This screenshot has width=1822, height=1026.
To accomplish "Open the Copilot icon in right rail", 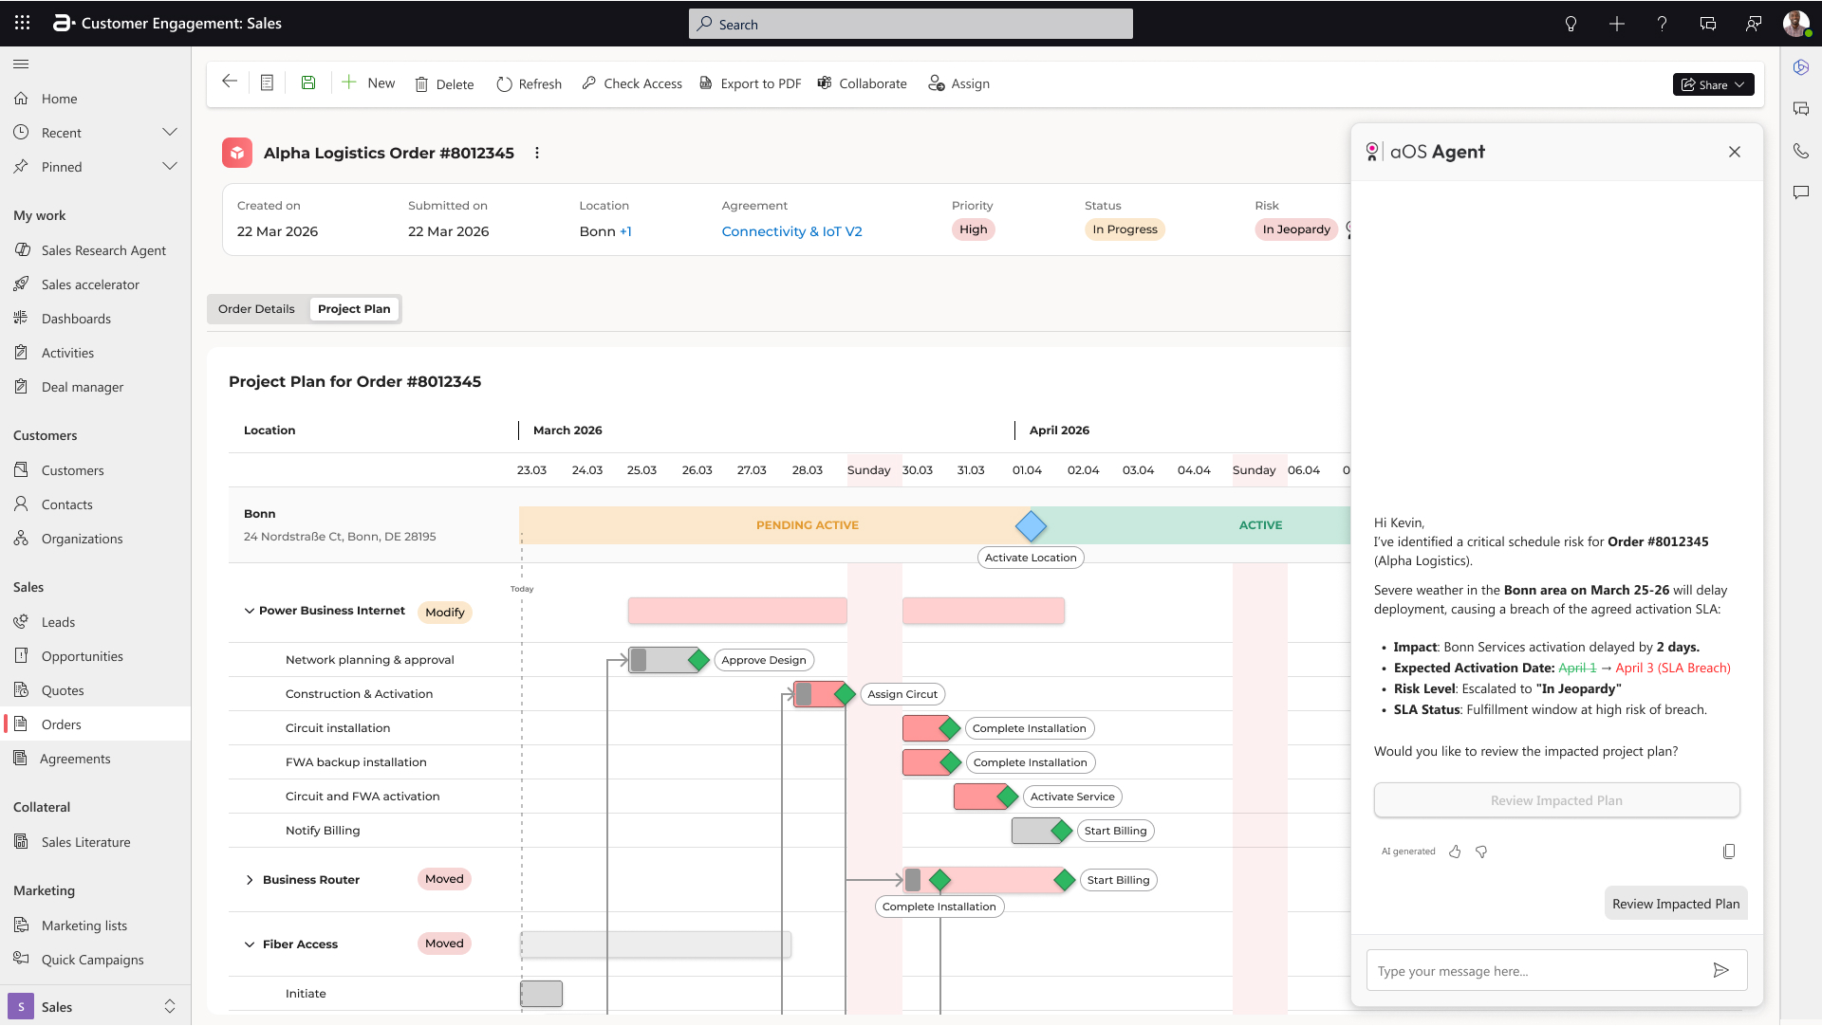I will pos(1801,67).
